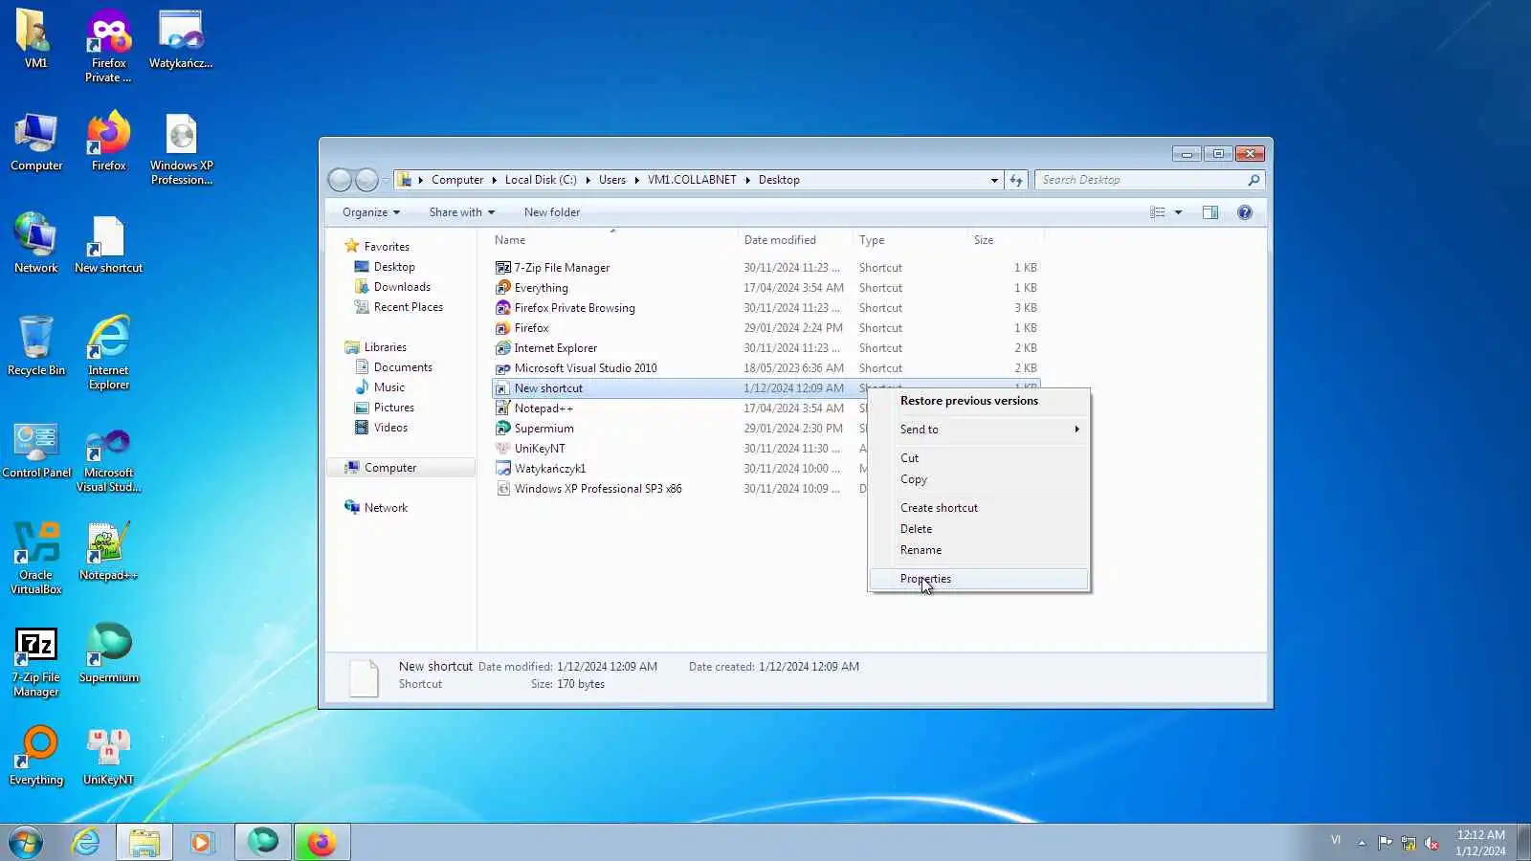Open the taskbar clock and date
The height and width of the screenshot is (861, 1531).
[x=1480, y=843]
